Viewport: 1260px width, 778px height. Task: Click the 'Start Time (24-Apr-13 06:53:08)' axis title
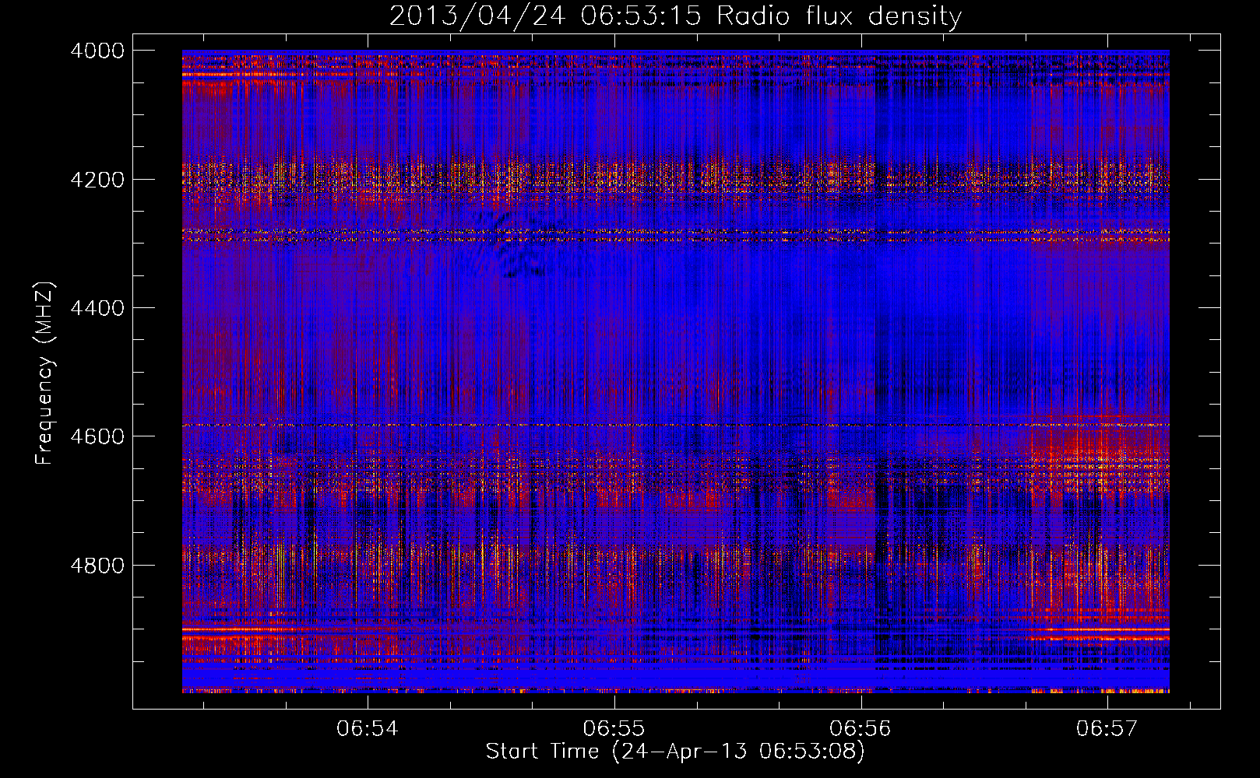tap(675, 752)
